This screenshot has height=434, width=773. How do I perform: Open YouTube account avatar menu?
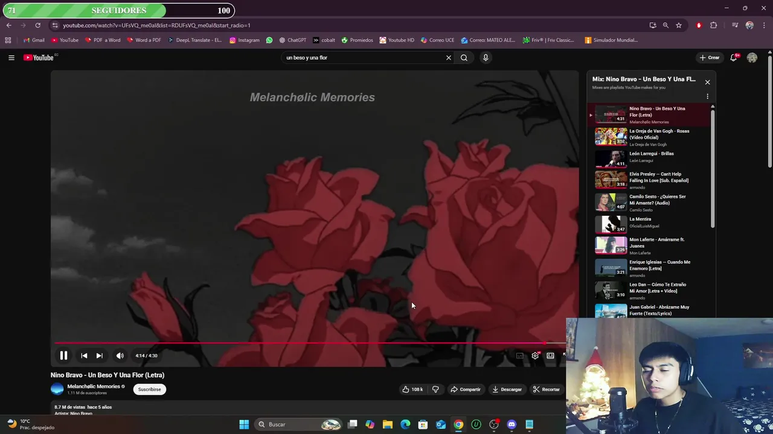tap(752, 58)
